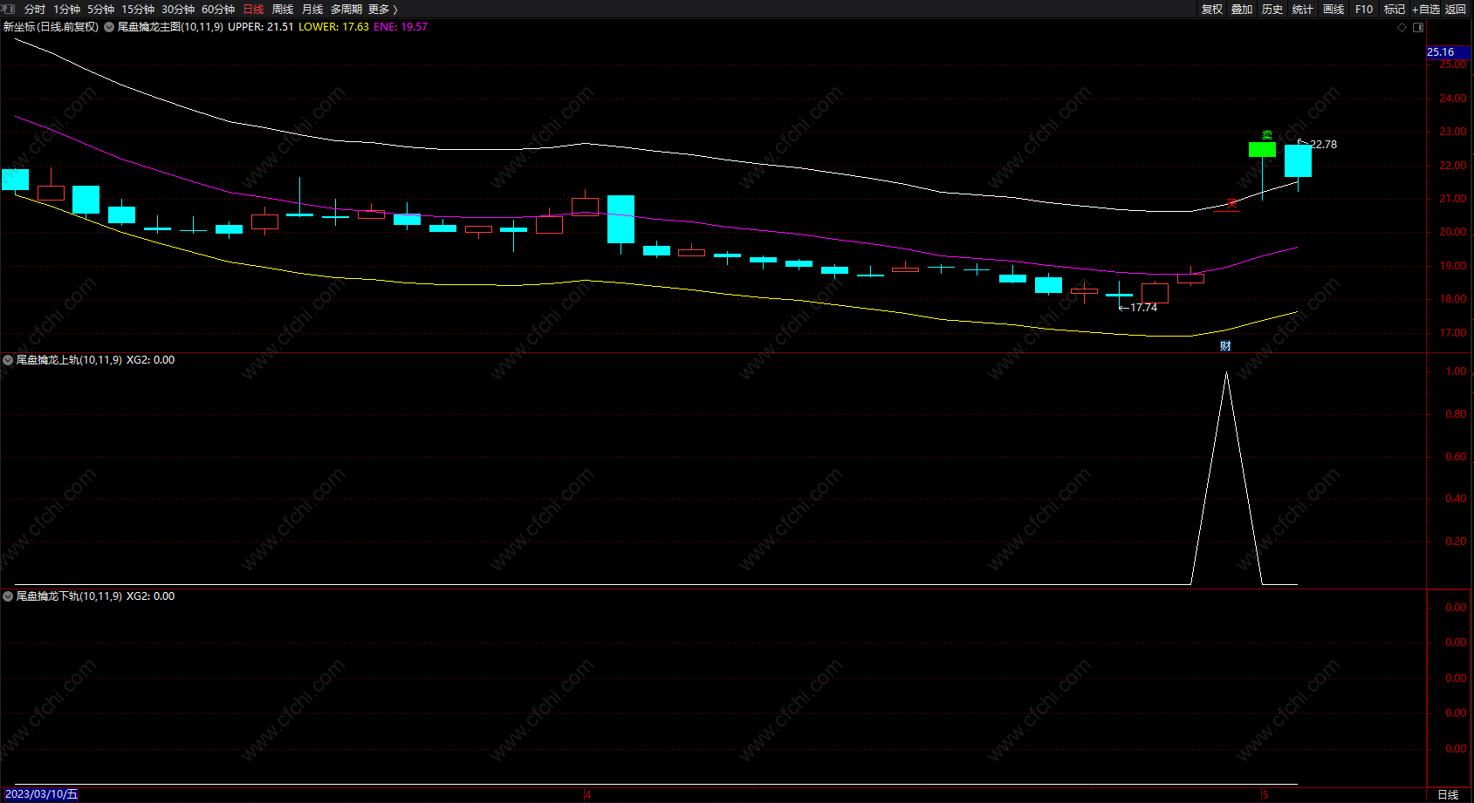Select the 15分钟 period tab

[138, 9]
